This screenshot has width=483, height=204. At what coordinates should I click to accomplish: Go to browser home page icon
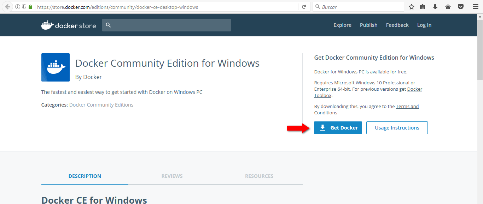[448, 7]
